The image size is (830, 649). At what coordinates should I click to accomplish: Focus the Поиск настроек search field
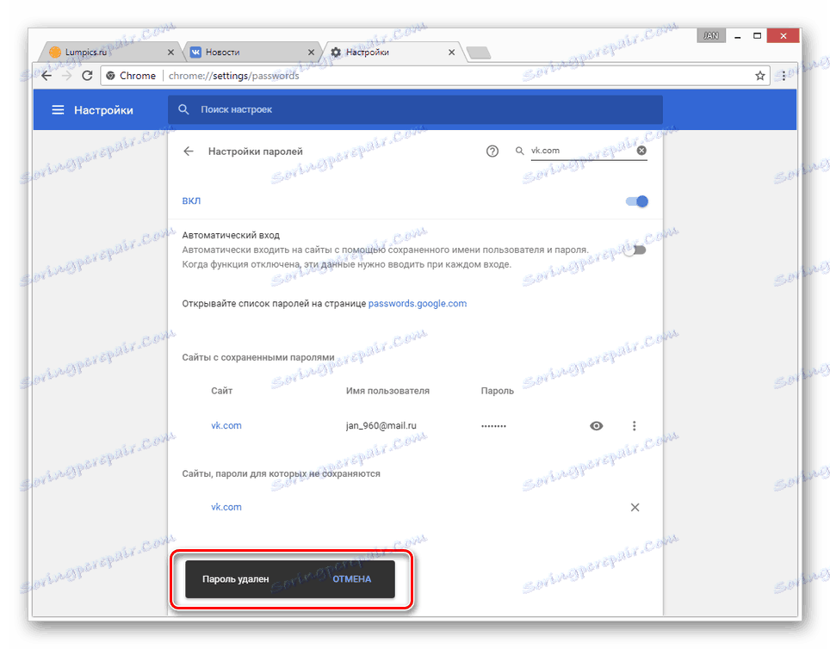tap(415, 109)
